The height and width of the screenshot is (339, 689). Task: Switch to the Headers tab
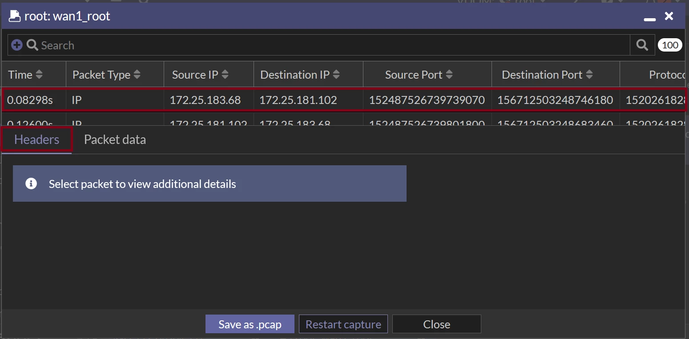(x=36, y=140)
